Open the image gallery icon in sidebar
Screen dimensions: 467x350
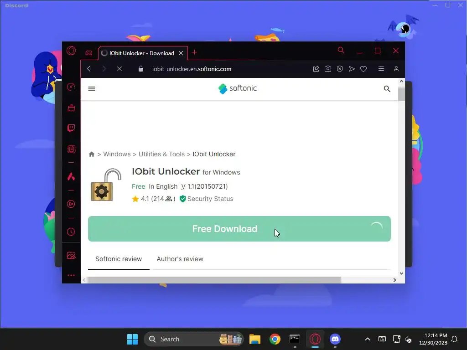pos(71,255)
